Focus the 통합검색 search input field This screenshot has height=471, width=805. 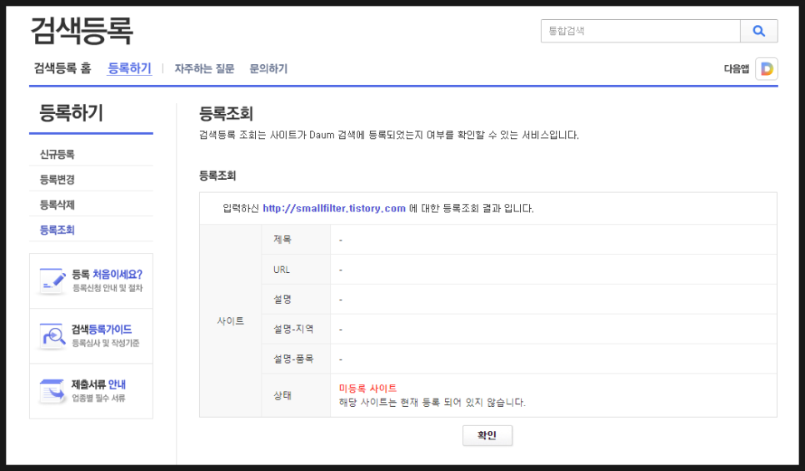point(640,32)
